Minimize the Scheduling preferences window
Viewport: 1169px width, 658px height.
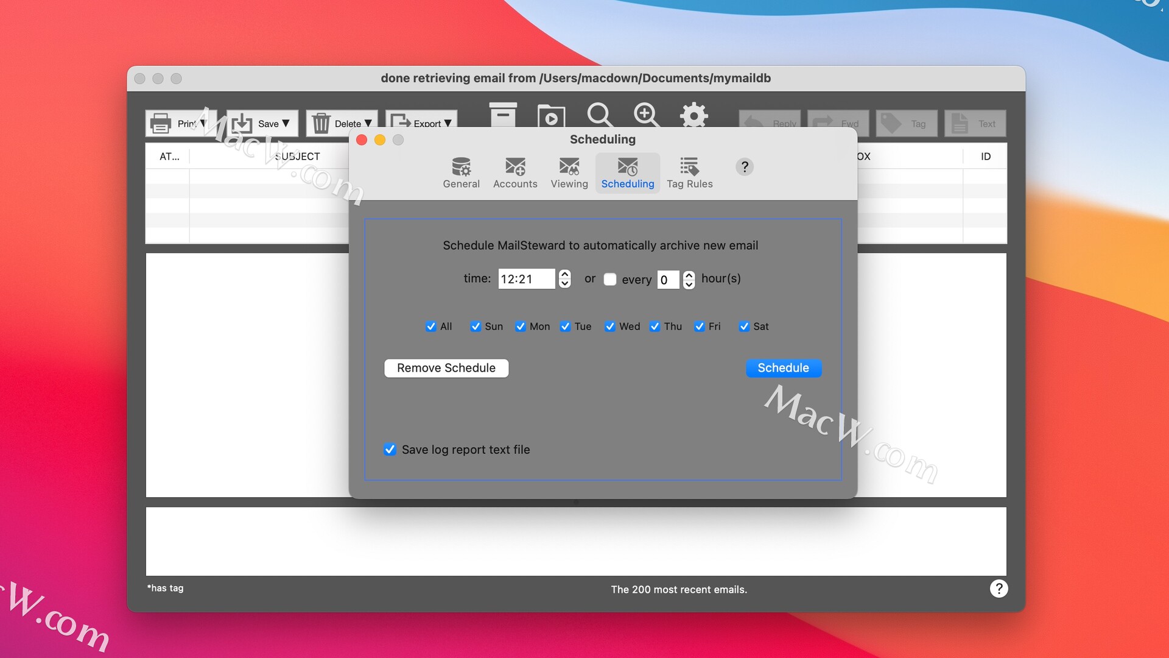[x=380, y=140]
